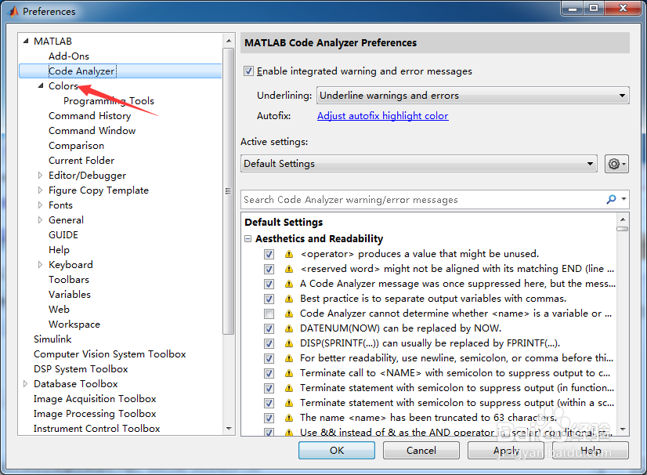
Task: Click warning icon beside DATENUM(NOW) message
Action: (288, 328)
